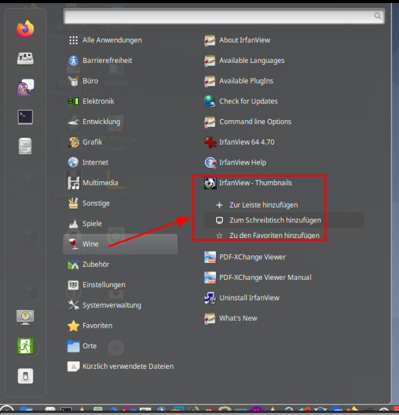
Task: Open the software manager icon in the sidebar
Action: (x=25, y=58)
